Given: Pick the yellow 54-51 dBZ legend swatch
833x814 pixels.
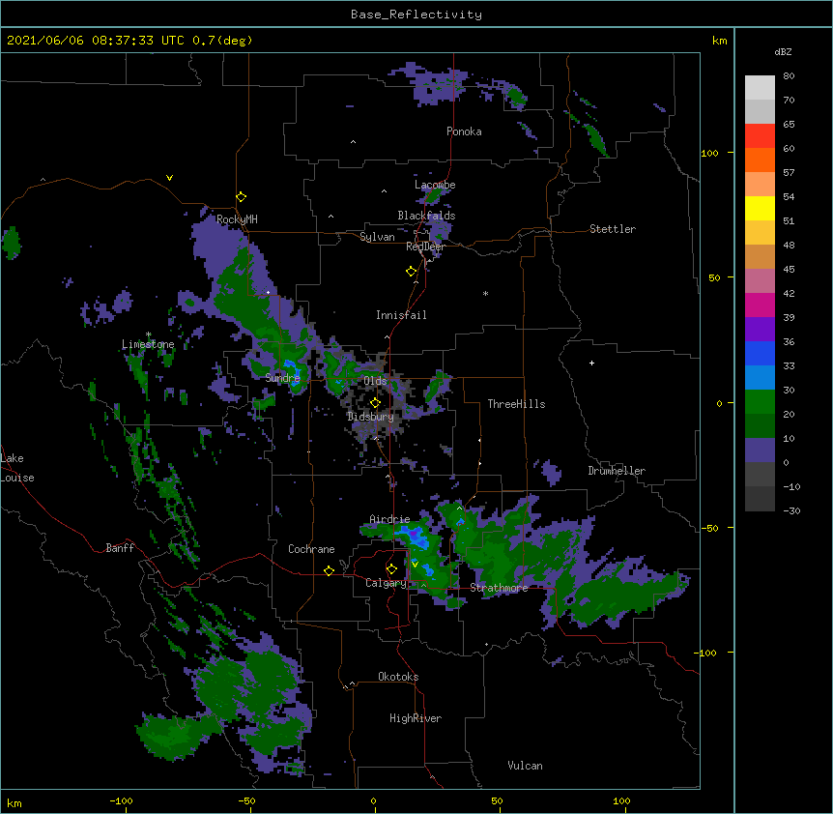Looking at the screenshot, I should [x=760, y=208].
